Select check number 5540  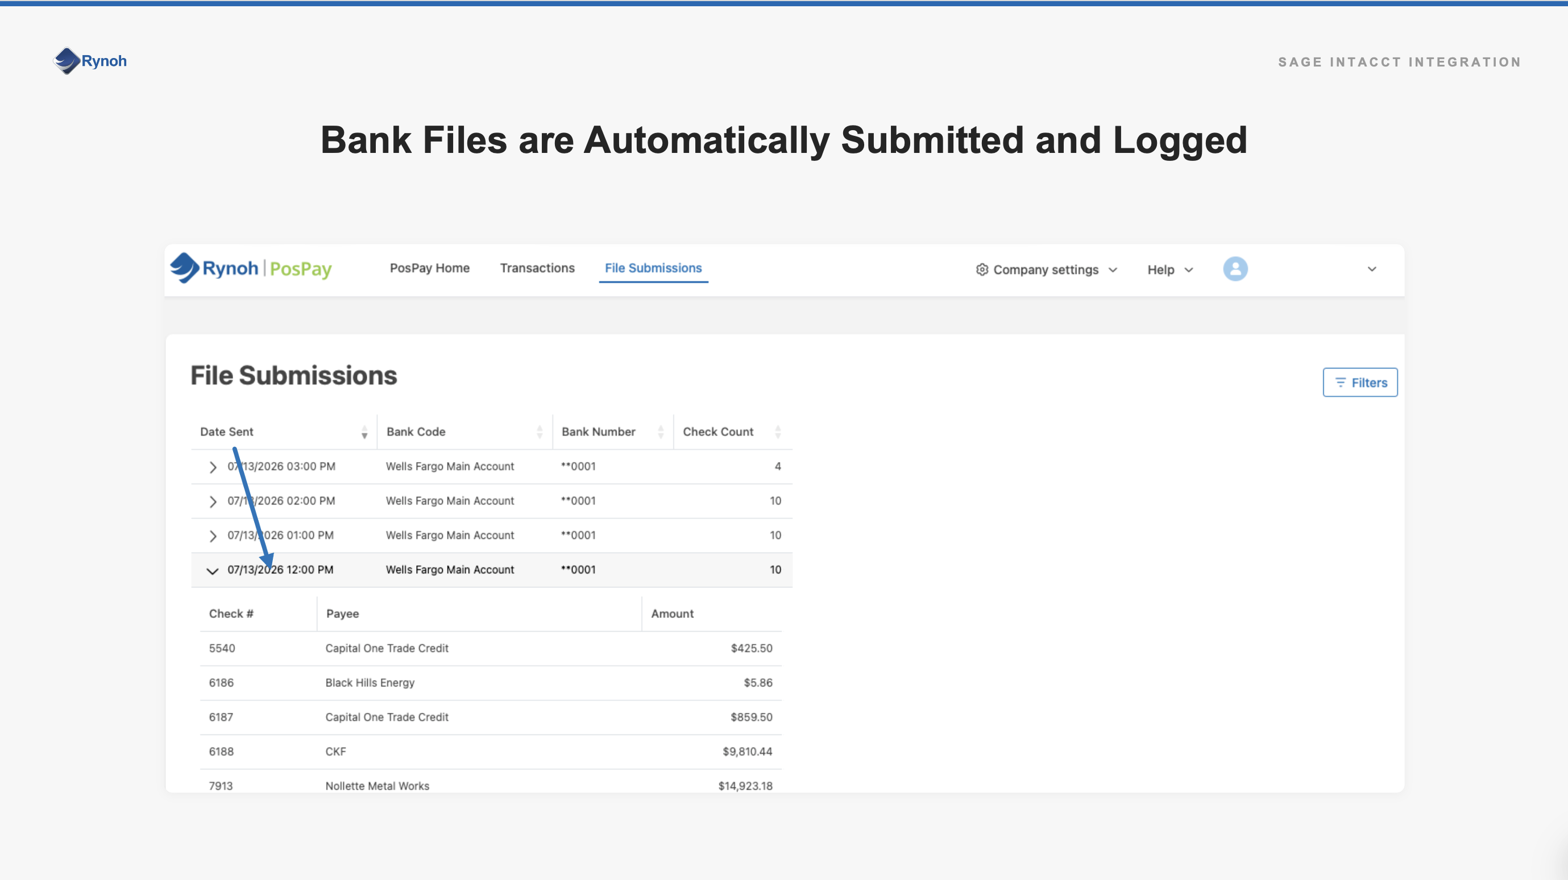pos(222,648)
